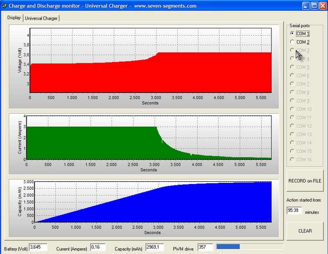The image size is (328, 254).
Task: Click the PWM drive value field
Action: 205,247
